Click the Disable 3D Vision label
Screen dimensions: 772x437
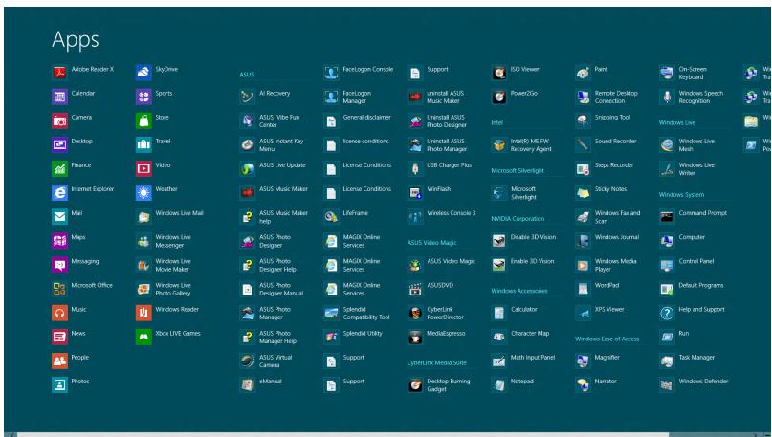coord(533,237)
